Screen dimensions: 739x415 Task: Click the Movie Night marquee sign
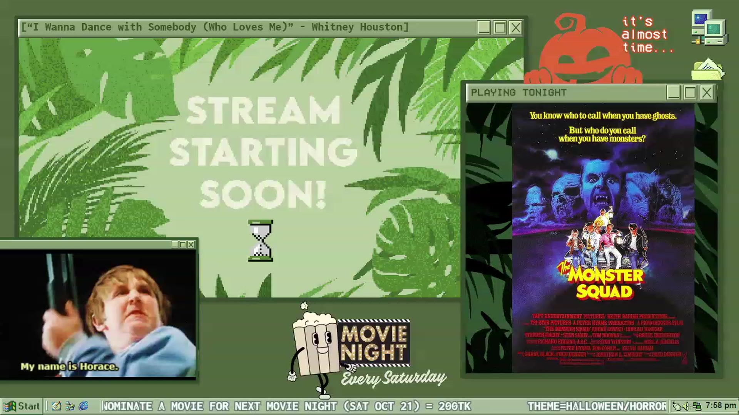click(373, 343)
